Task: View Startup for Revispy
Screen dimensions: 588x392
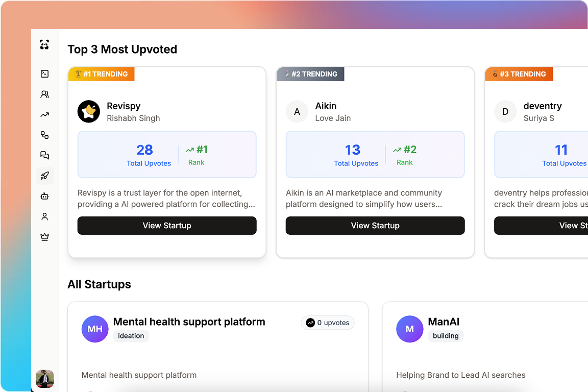Action: click(167, 226)
